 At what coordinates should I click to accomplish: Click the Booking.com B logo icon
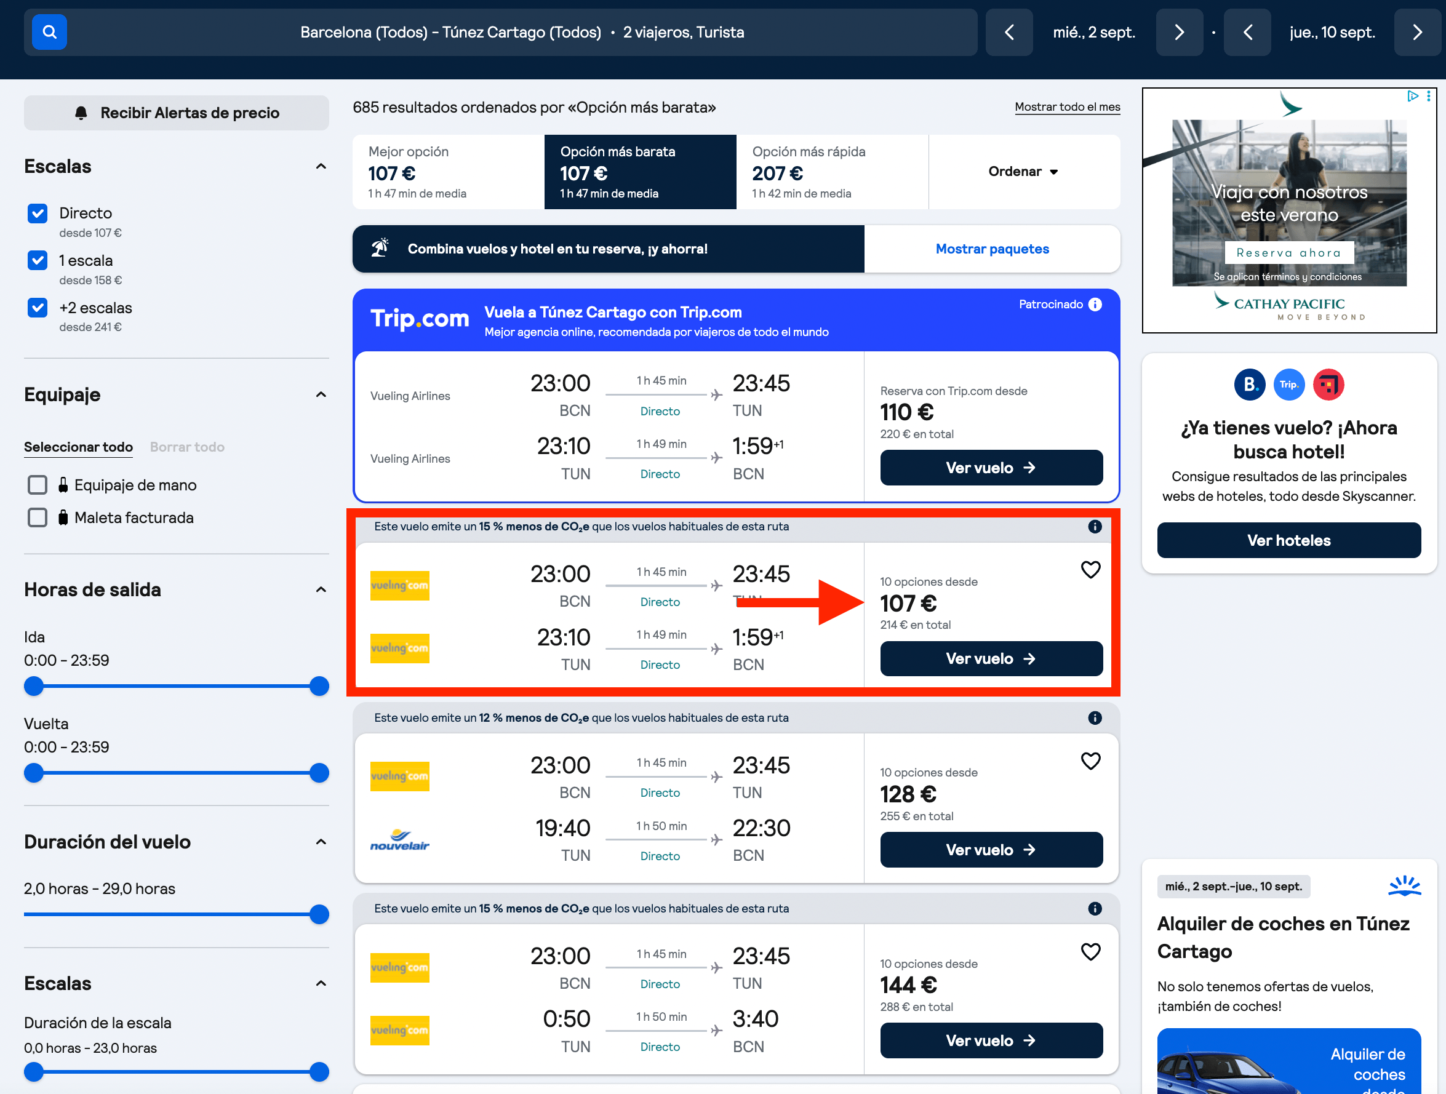pos(1249,385)
